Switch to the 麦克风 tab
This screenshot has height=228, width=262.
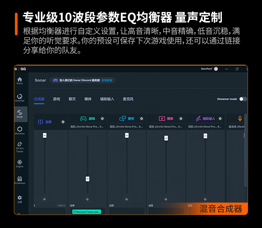tap(128, 99)
